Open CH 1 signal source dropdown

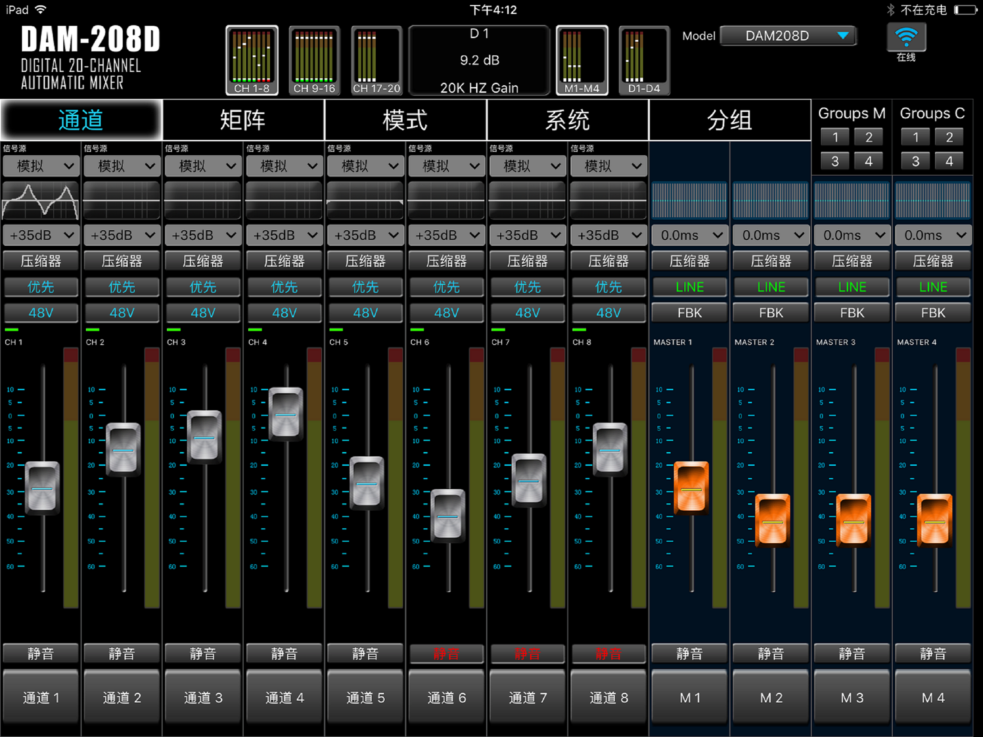click(x=41, y=166)
